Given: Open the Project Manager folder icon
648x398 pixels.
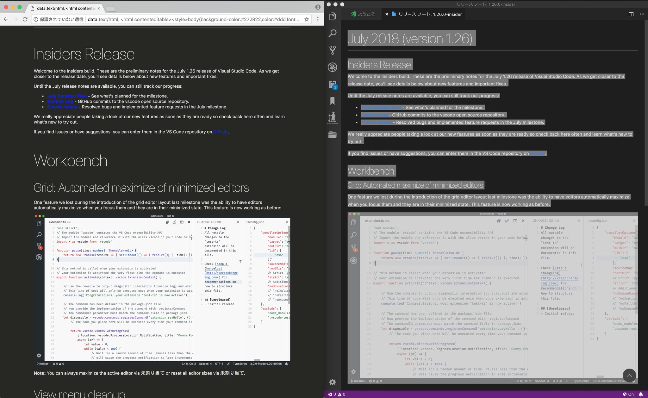Looking at the screenshot, I should tap(332, 135).
